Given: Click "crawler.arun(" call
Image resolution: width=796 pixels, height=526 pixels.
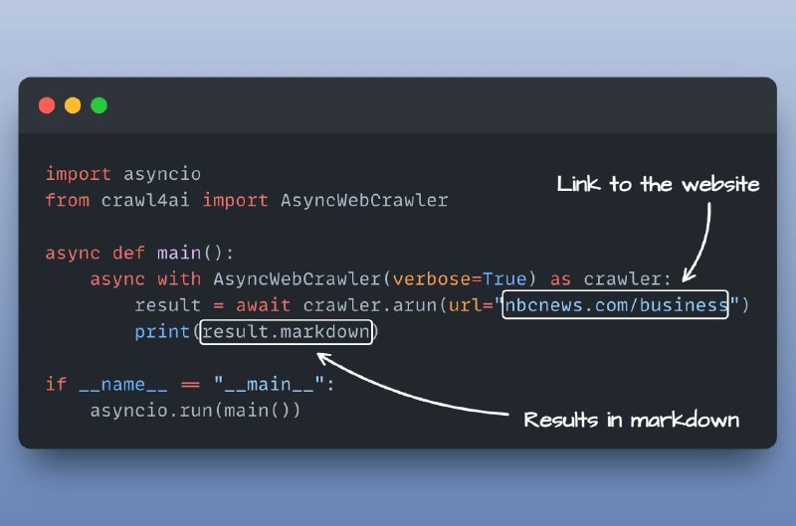Looking at the screenshot, I should coord(375,305).
